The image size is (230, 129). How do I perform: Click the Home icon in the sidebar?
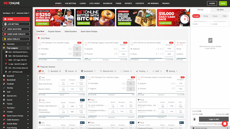(x=5, y=19)
